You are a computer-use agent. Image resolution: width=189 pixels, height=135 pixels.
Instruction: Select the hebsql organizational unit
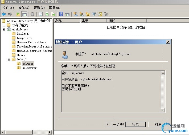pyautogui.click(x=22, y=59)
